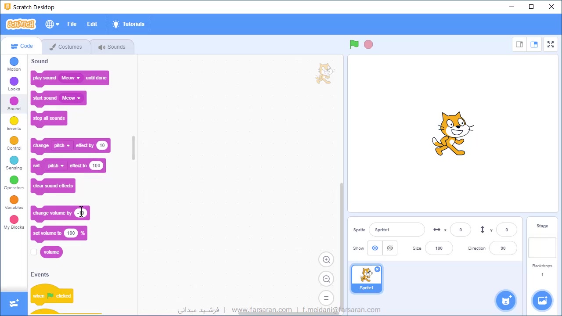Click the stop all sounds block
Screen dimensions: 562x316
[49, 118]
